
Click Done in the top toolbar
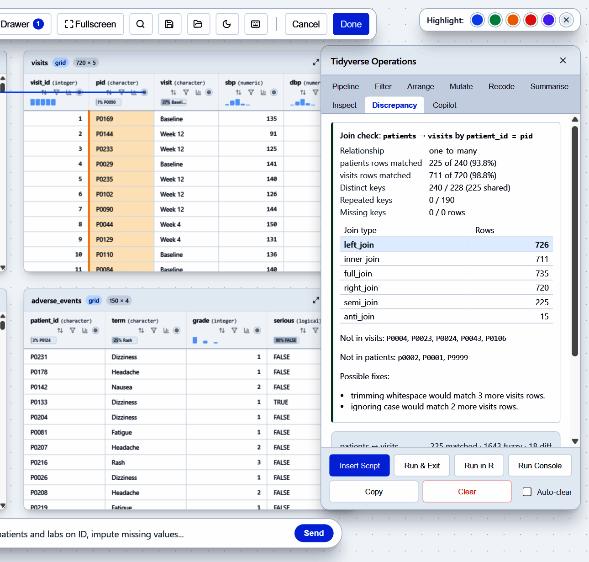click(351, 24)
